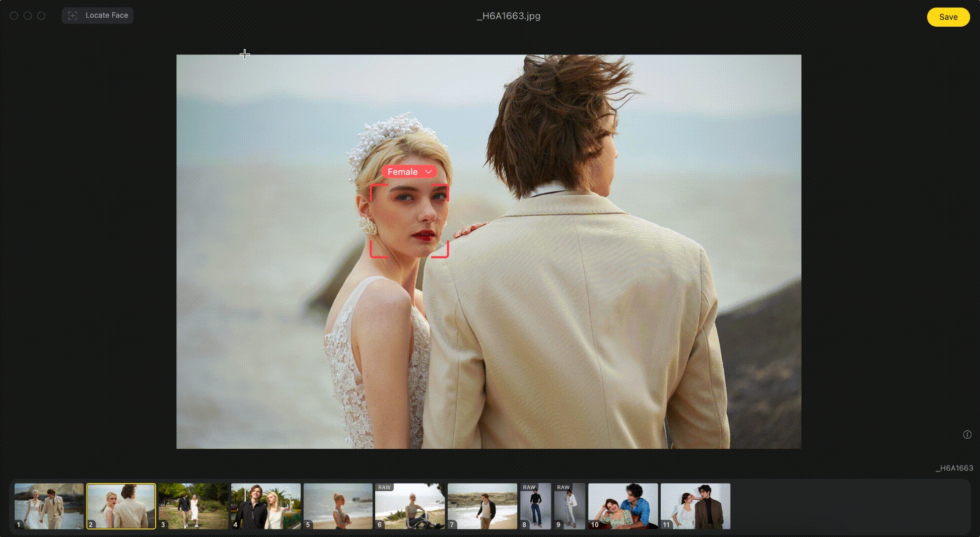Minimize the window with the middle window button
This screenshot has height=537, width=980.
[28, 16]
